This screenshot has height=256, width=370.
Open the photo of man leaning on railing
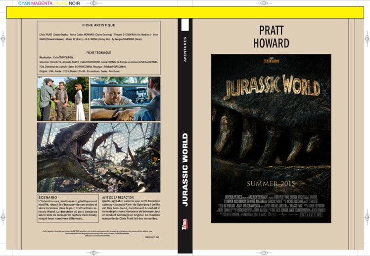(125, 99)
